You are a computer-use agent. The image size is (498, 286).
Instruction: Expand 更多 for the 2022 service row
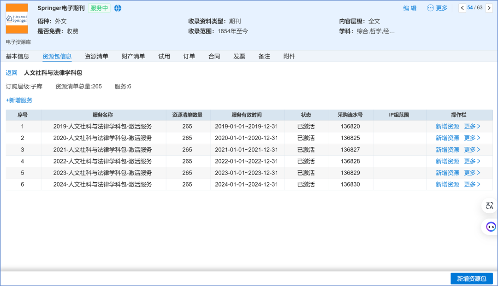pyautogui.click(x=472, y=161)
